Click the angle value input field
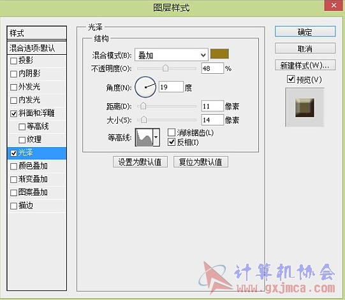 [171, 87]
